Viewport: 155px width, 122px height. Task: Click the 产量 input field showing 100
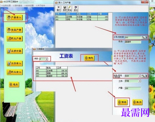point(133,88)
